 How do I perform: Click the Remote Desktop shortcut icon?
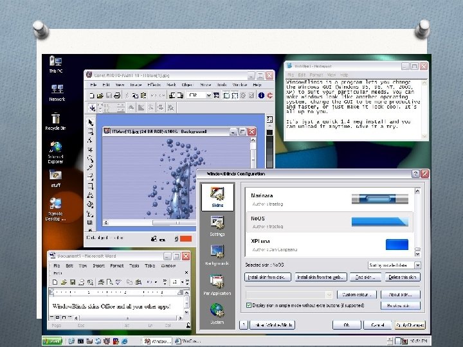(x=55, y=209)
